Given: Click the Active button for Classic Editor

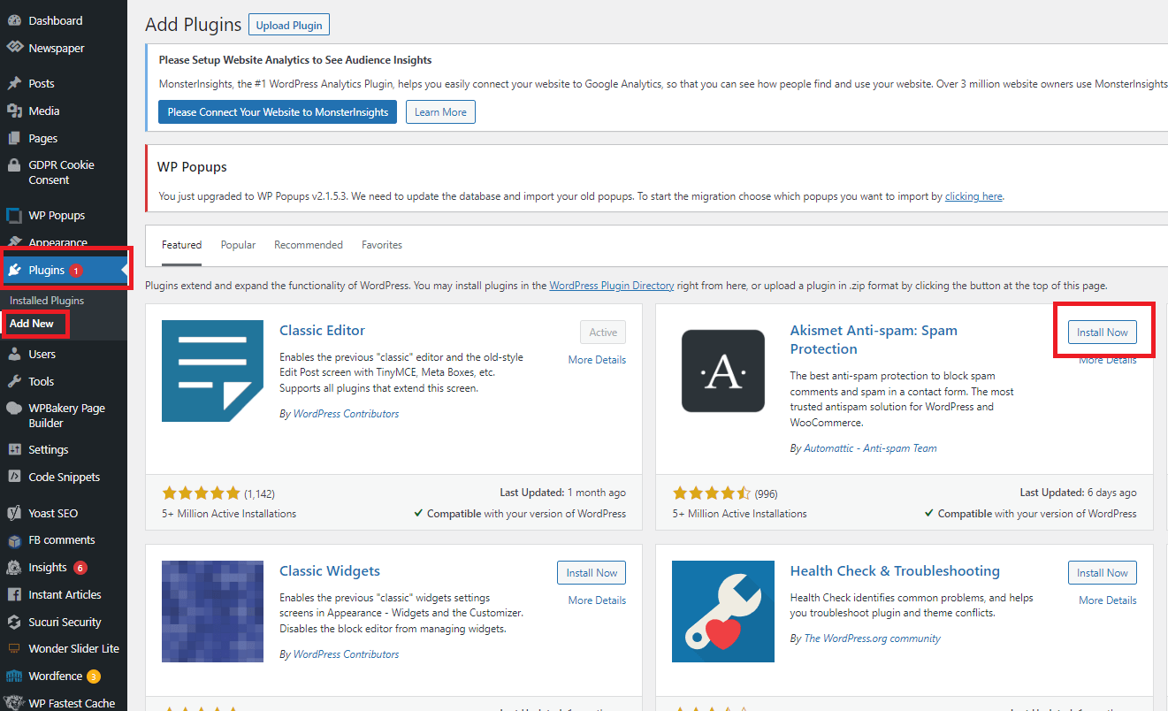Looking at the screenshot, I should point(603,333).
